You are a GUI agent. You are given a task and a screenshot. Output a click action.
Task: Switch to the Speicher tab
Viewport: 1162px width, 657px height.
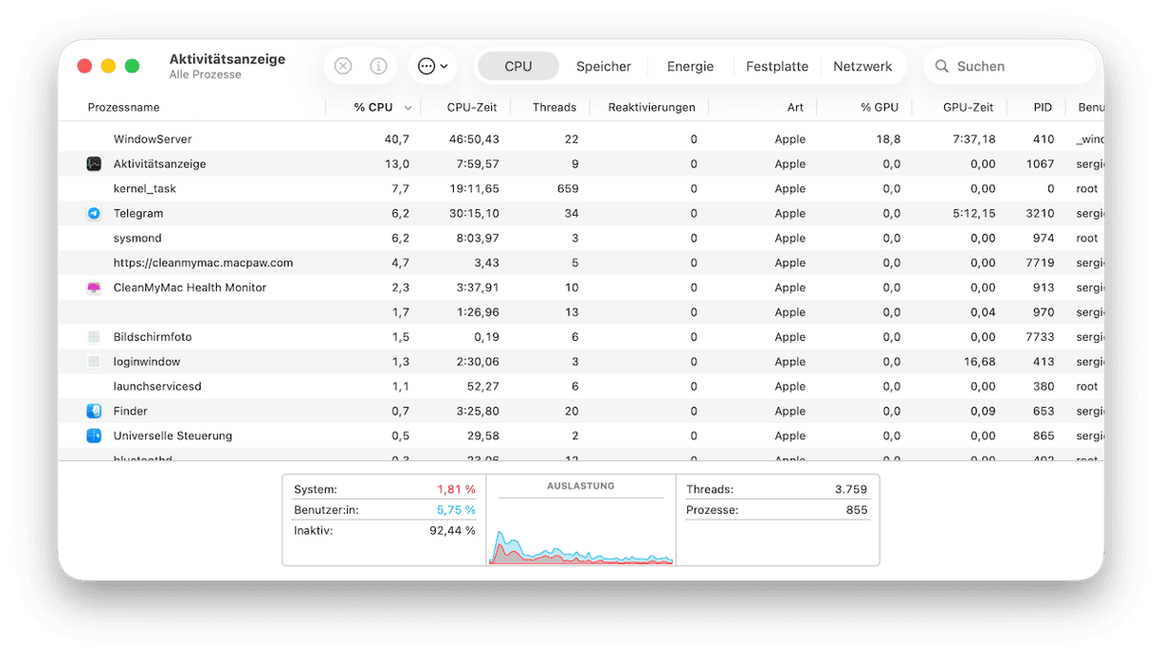(x=604, y=67)
